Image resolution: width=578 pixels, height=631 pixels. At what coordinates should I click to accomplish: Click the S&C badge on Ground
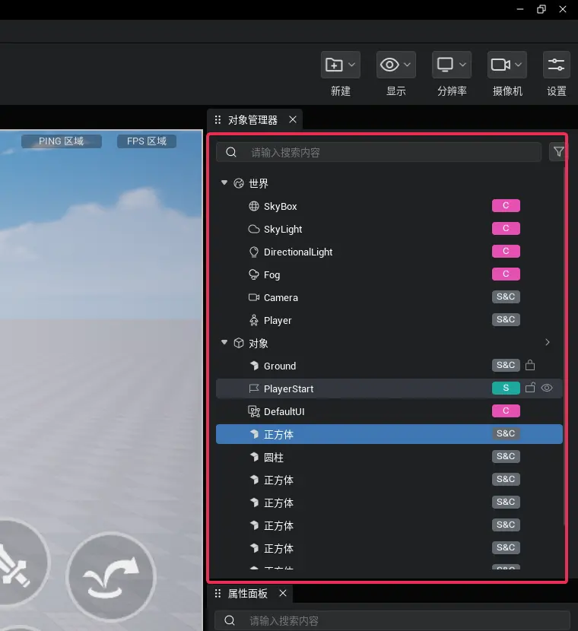tap(506, 365)
